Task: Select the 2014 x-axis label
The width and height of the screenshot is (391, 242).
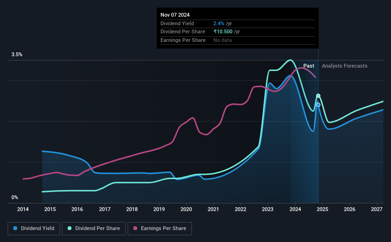Action: coord(23,209)
